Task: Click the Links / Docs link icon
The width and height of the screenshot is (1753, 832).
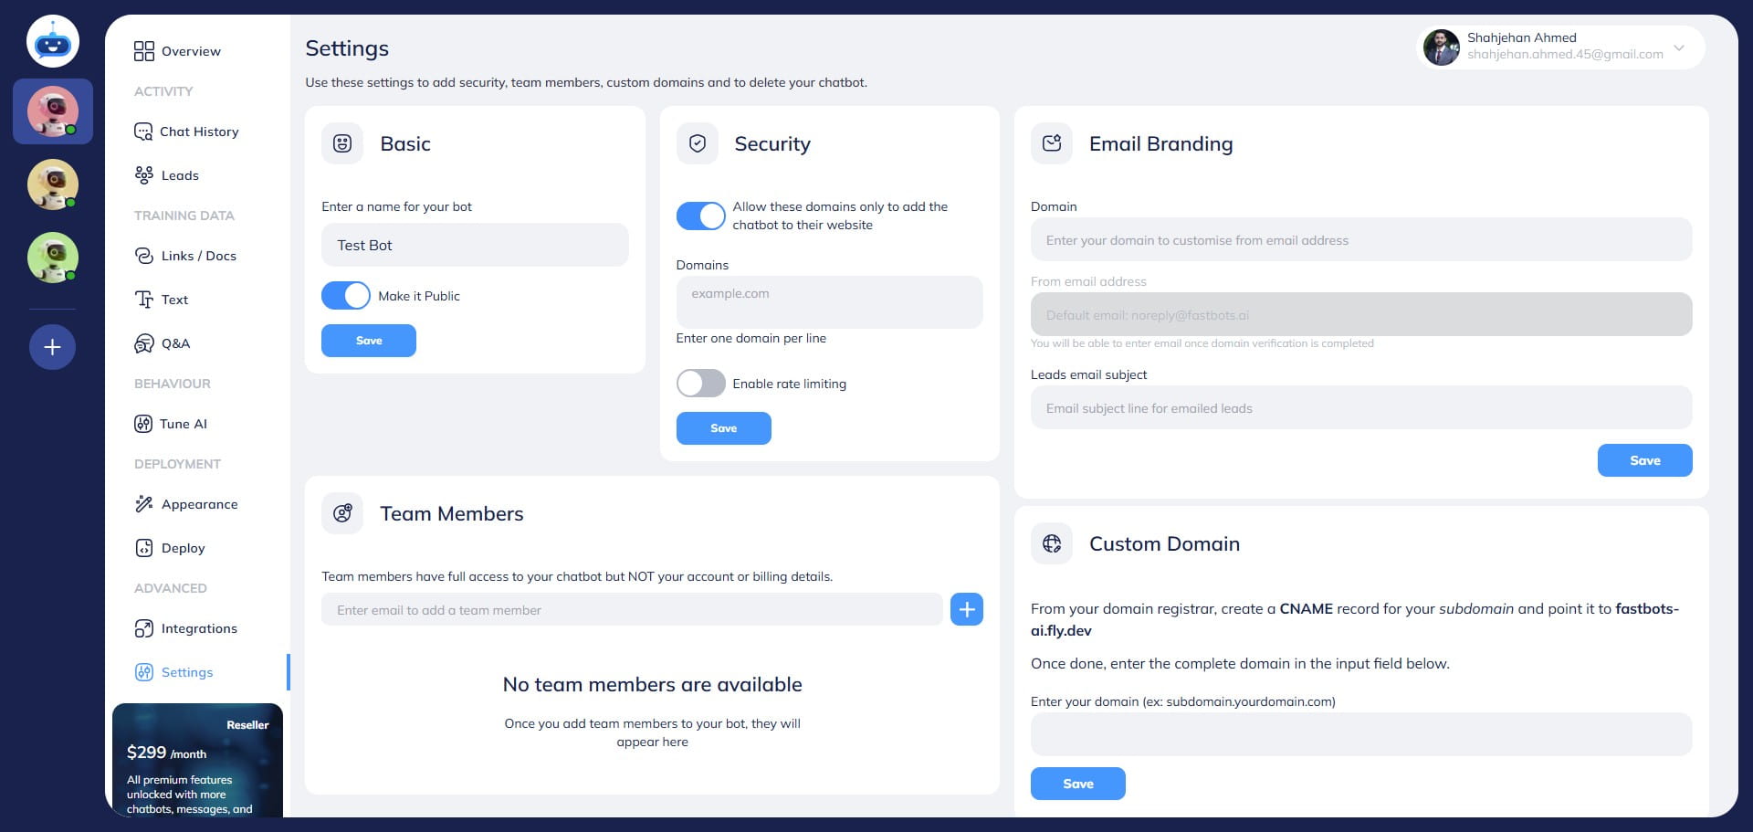Action: click(x=144, y=256)
